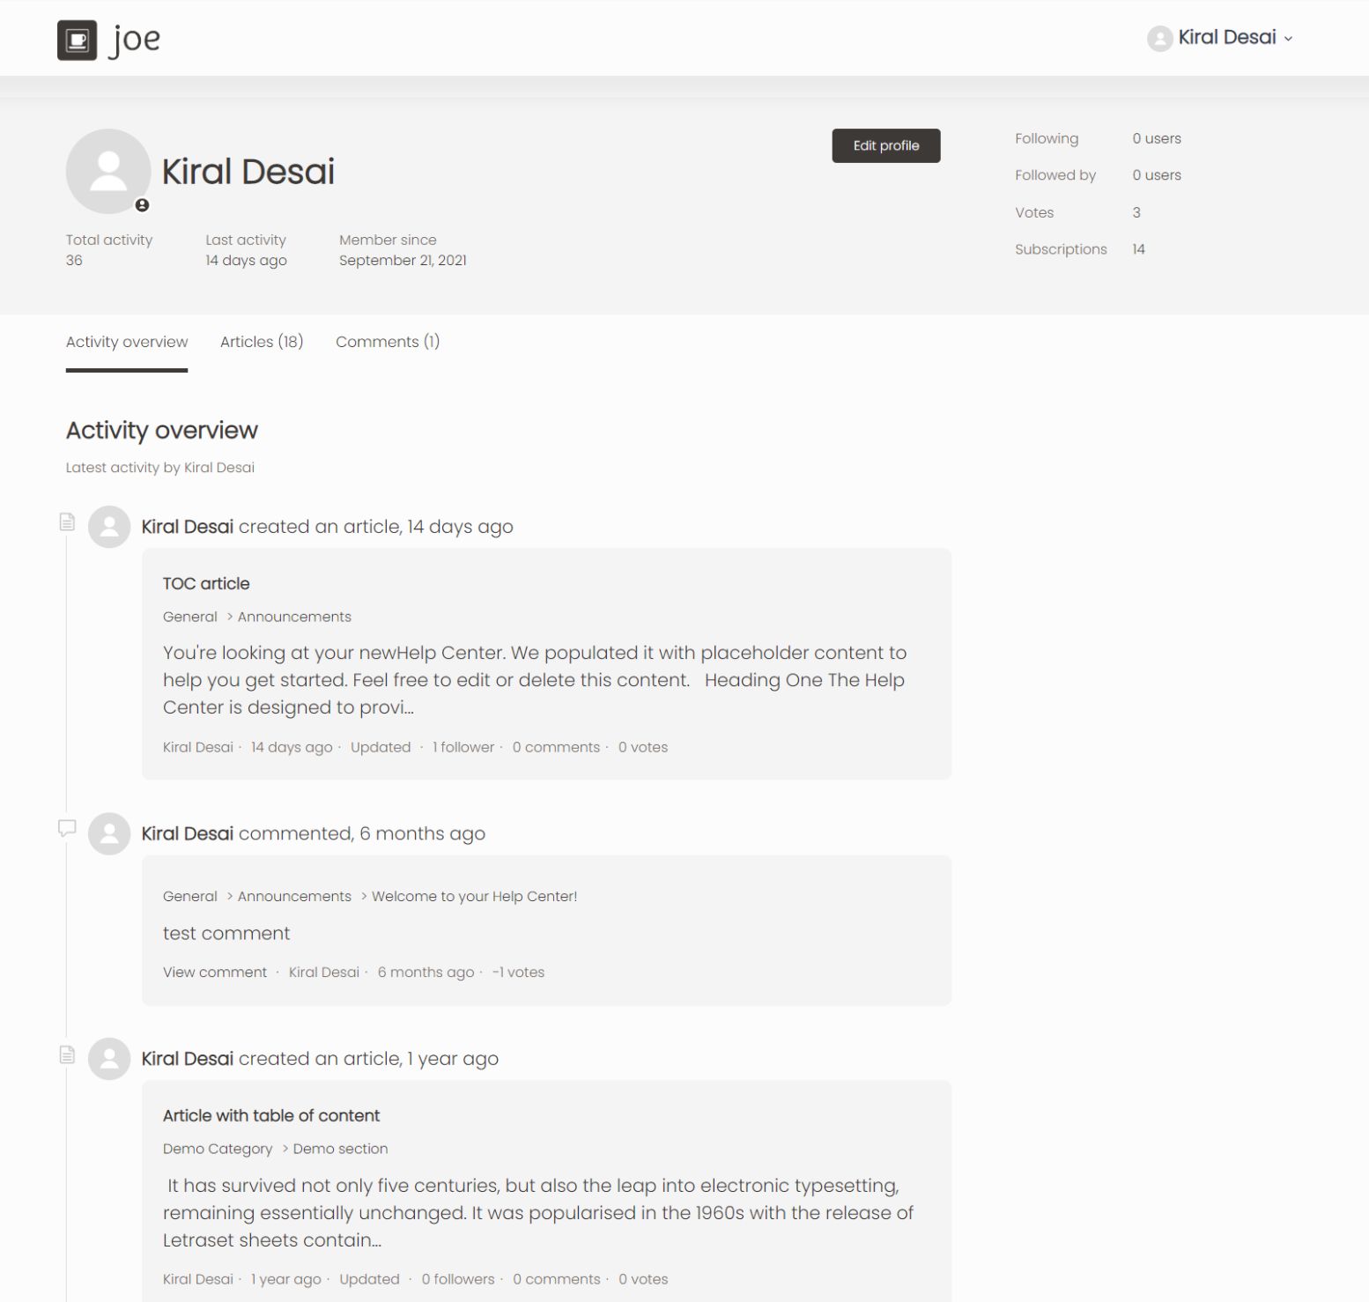1369x1302 pixels.
Task: Open the Demo Category breadcrumb link
Action: pyautogui.click(x=218, y=1149)
